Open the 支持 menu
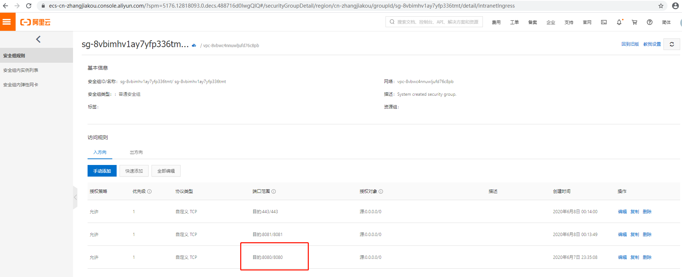 coord(569,22)
